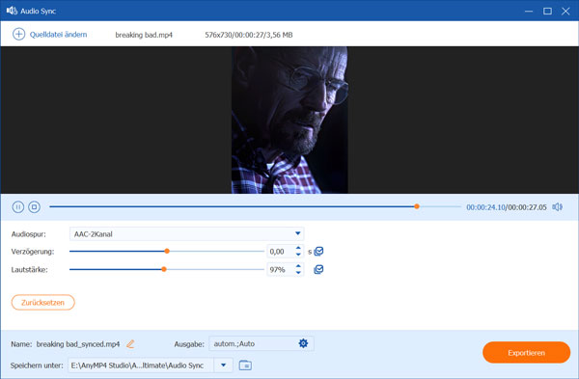Edit the output name with the pencil icon

[130, 344]
